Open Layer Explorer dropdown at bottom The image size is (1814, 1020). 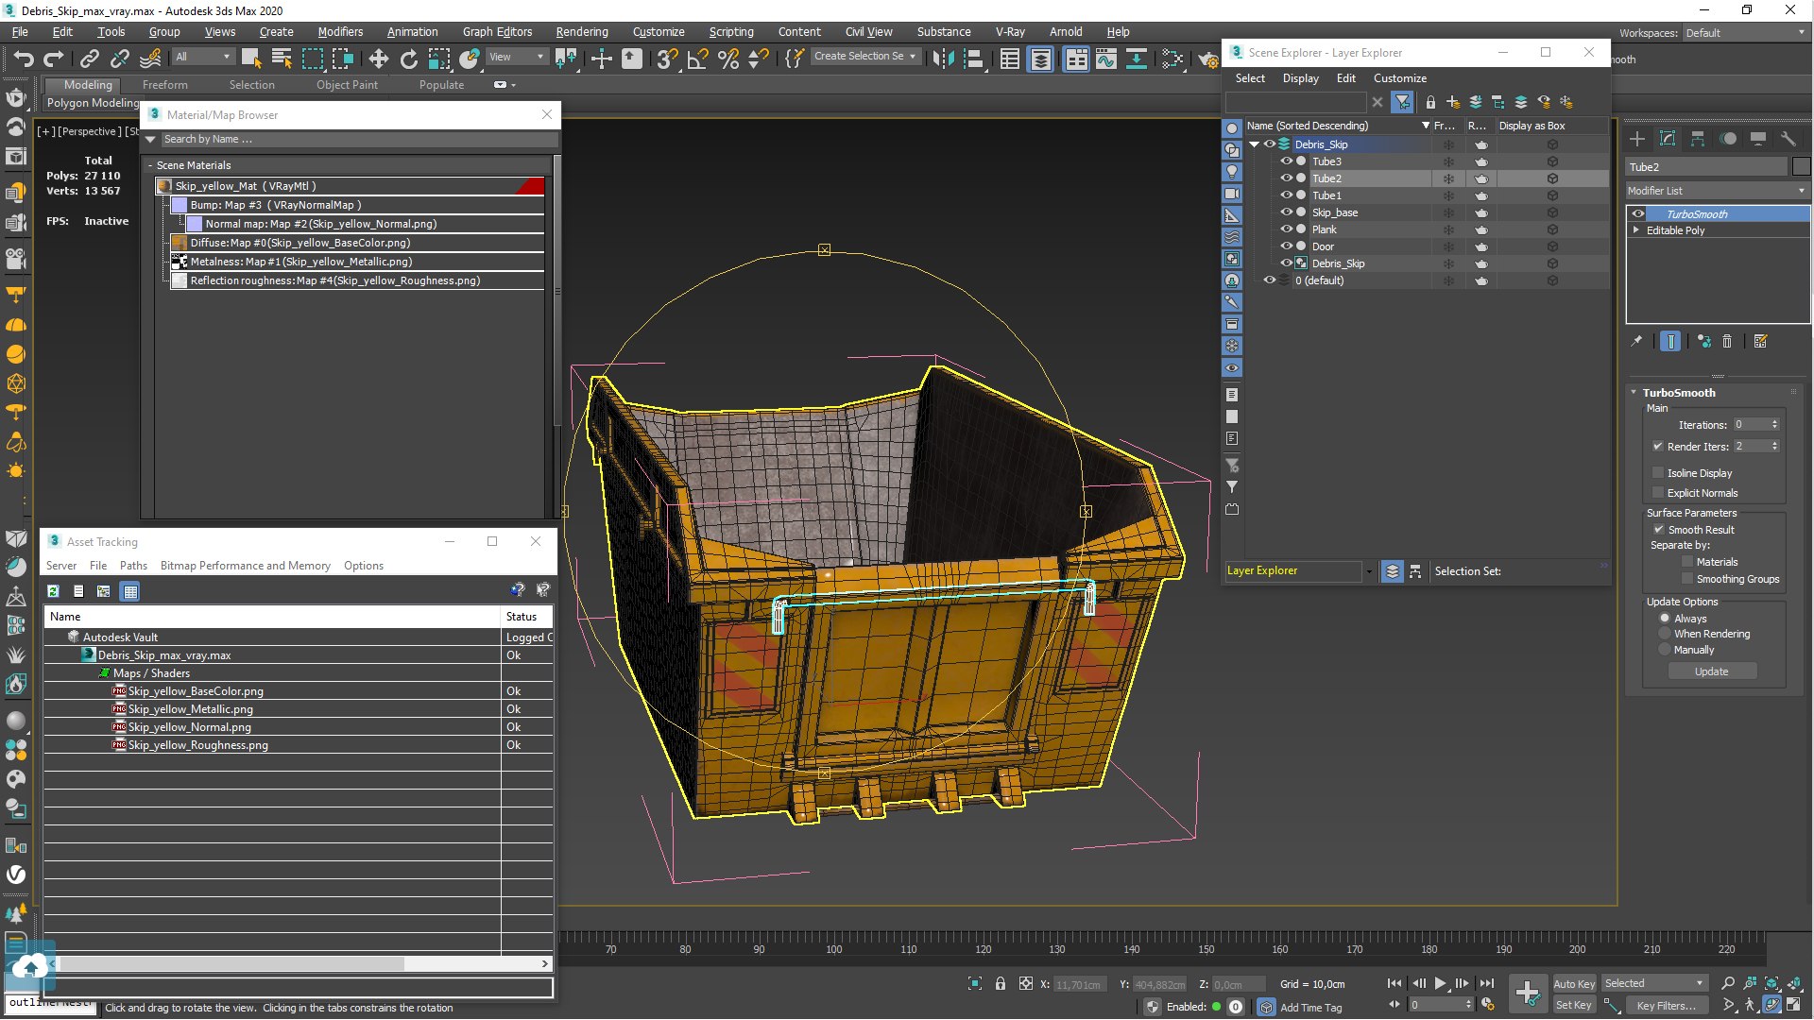(x=1369, y=571)
